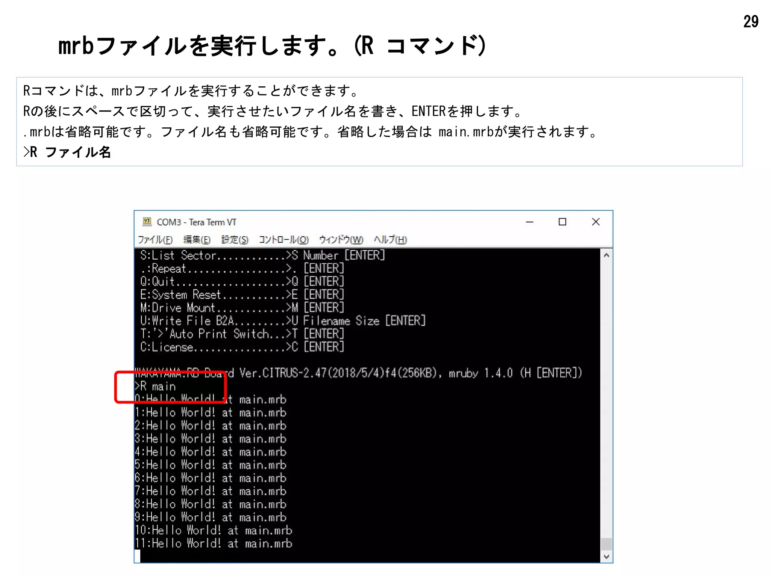770x577 pixels.
Task: Click '6:Hello World! at main.mrb' line
Action: (x=211, y=478)
